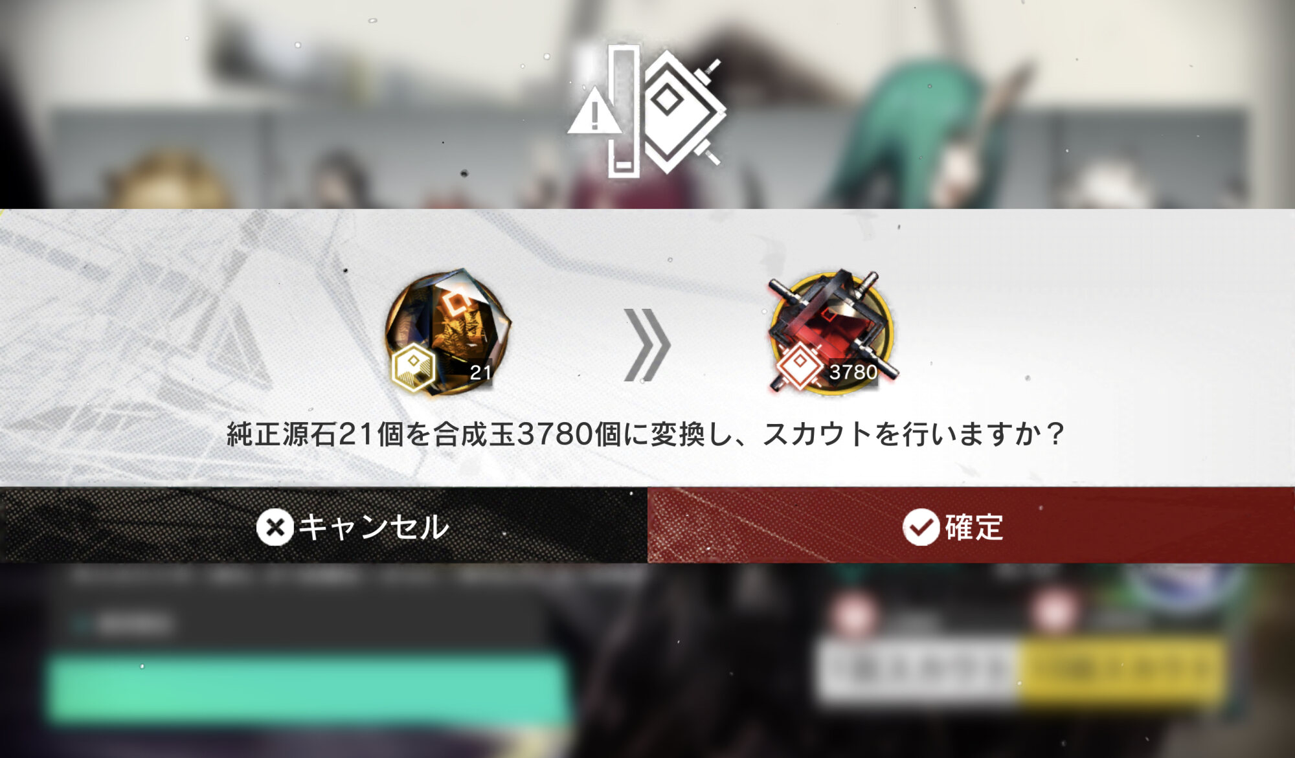Click the 3780 amount on Orundum
The height and width of the screenshot is (758, 1295).
[853, 372]
